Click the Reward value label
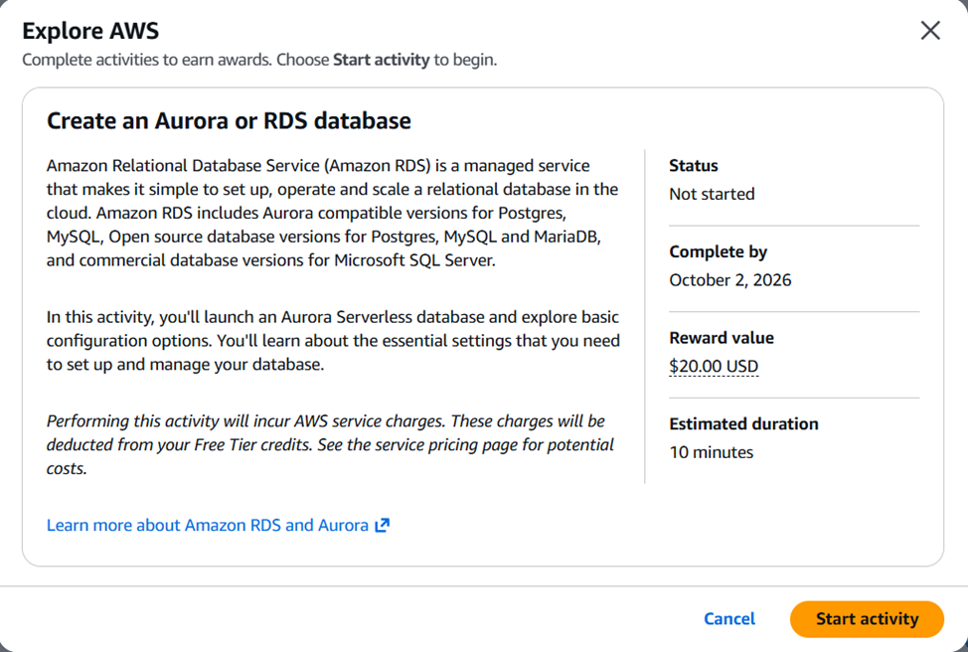 pos(722,338)
